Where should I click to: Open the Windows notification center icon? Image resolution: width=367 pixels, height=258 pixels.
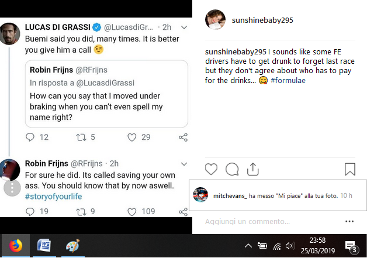click(x=351, y=246)
